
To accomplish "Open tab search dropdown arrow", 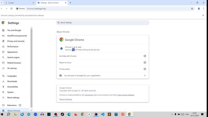I will click(1, 3).
